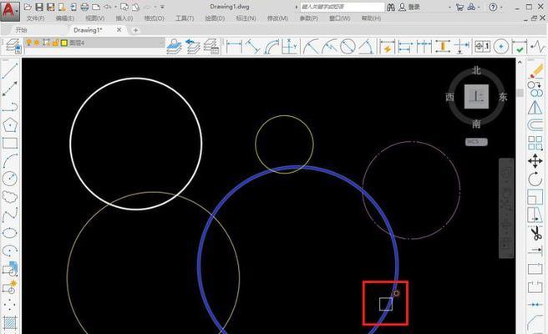Choose the Angular dimension tool
This screenshot has height=334, width=548.
366,47
